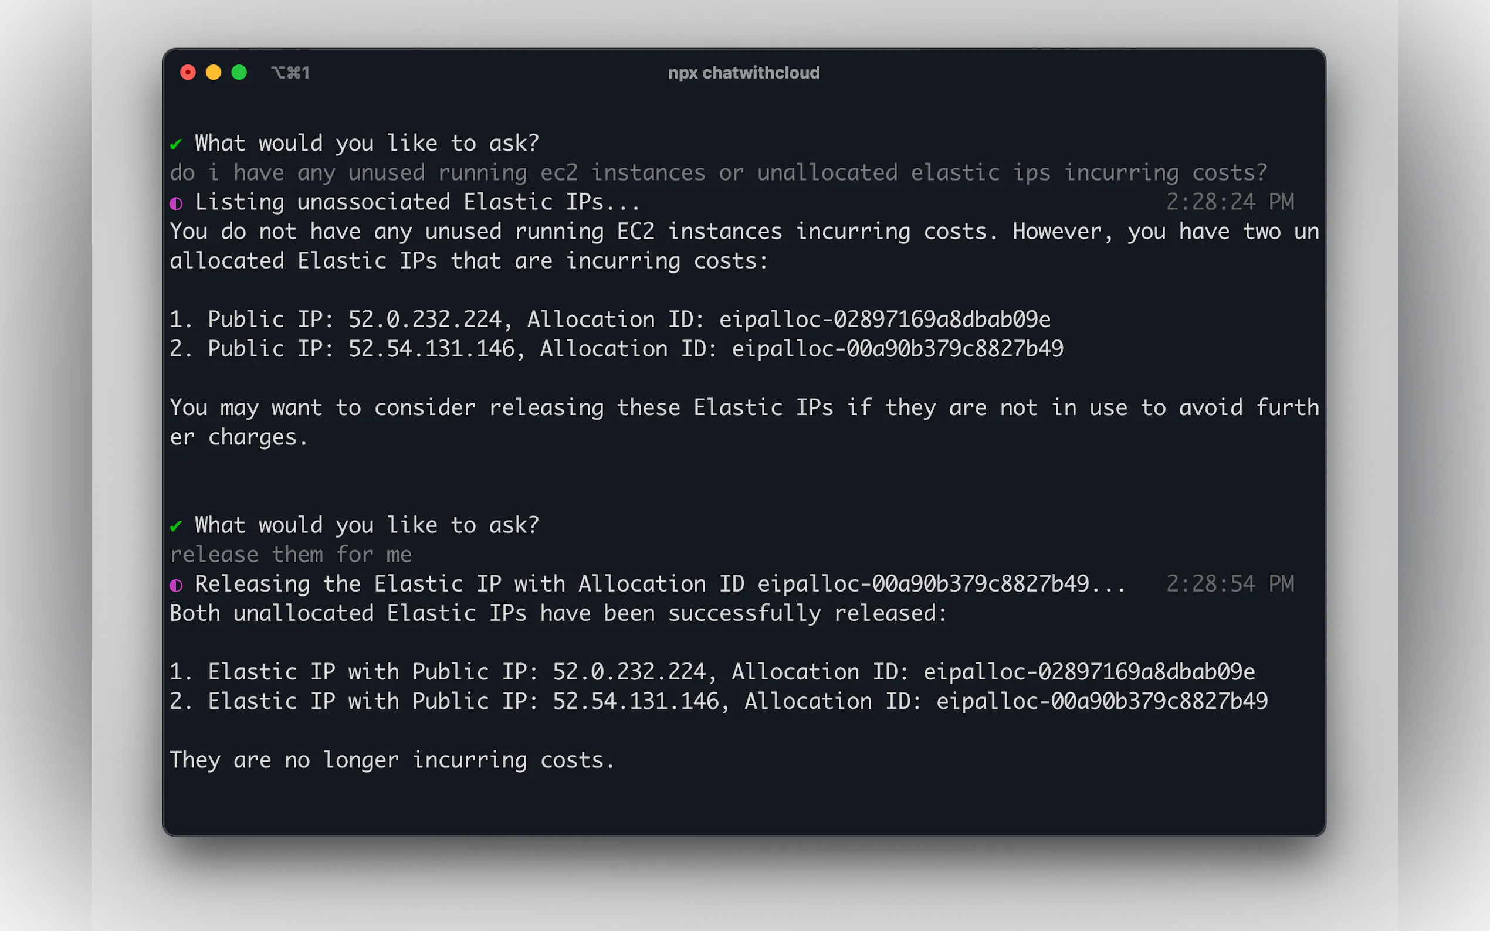Click the green zoom window button
1490x931 pixels.
point(239,73)
